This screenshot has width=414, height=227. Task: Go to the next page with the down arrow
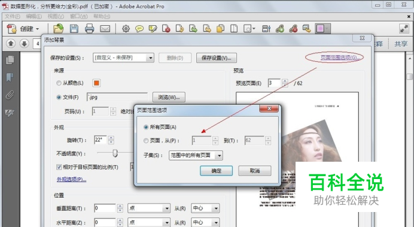point(25,43)
